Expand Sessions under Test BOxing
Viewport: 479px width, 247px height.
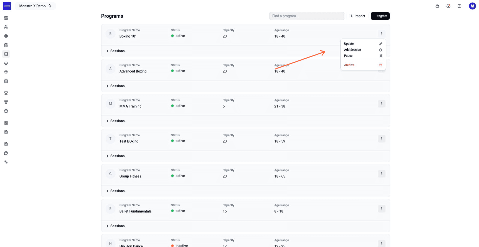tap(116, 156)
